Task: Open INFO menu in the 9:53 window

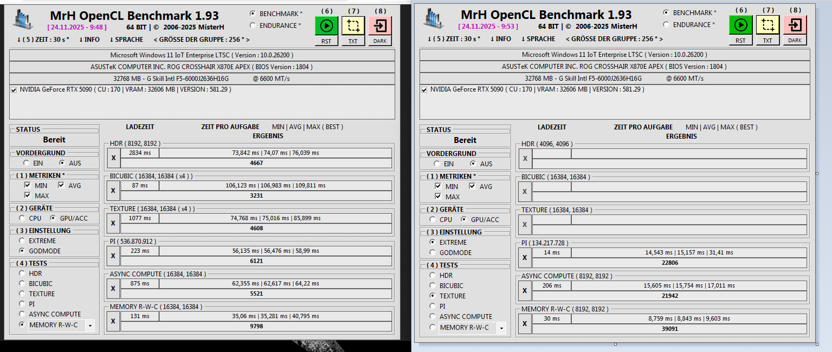Action: tap(500, 39)
